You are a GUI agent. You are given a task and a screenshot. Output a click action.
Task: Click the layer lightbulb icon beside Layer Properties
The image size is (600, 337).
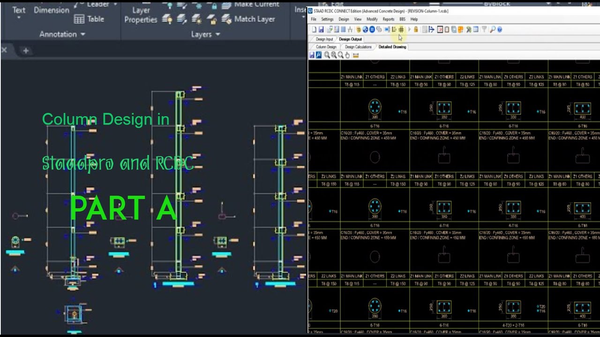click(x=167, y=19)
